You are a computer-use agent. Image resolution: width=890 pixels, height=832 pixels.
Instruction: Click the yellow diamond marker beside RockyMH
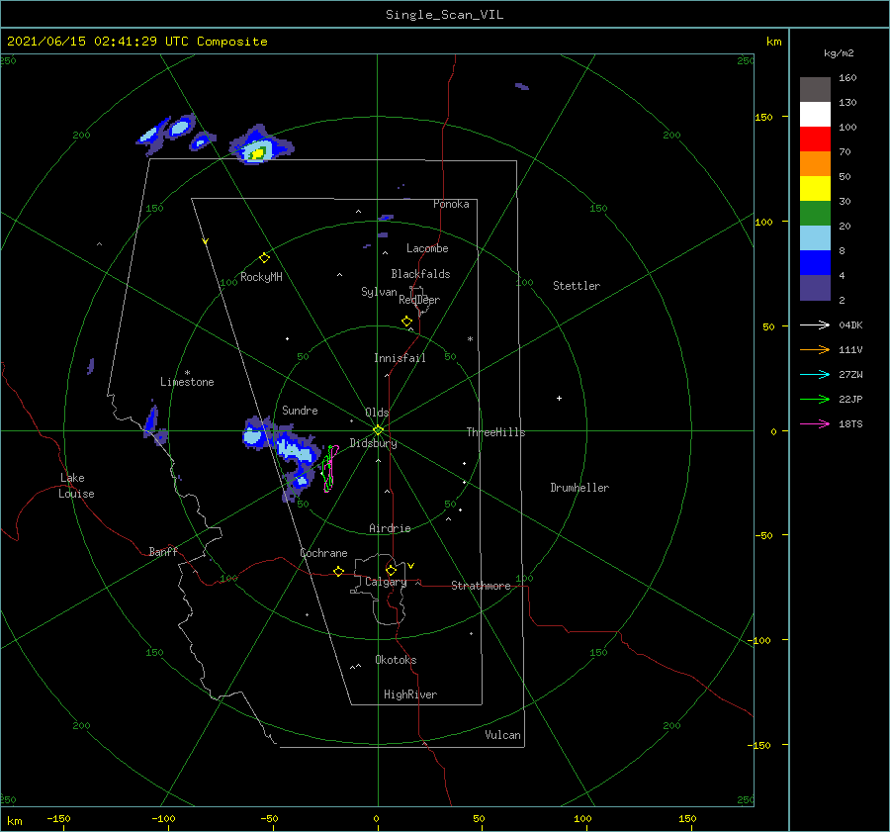tap(264, 258)
